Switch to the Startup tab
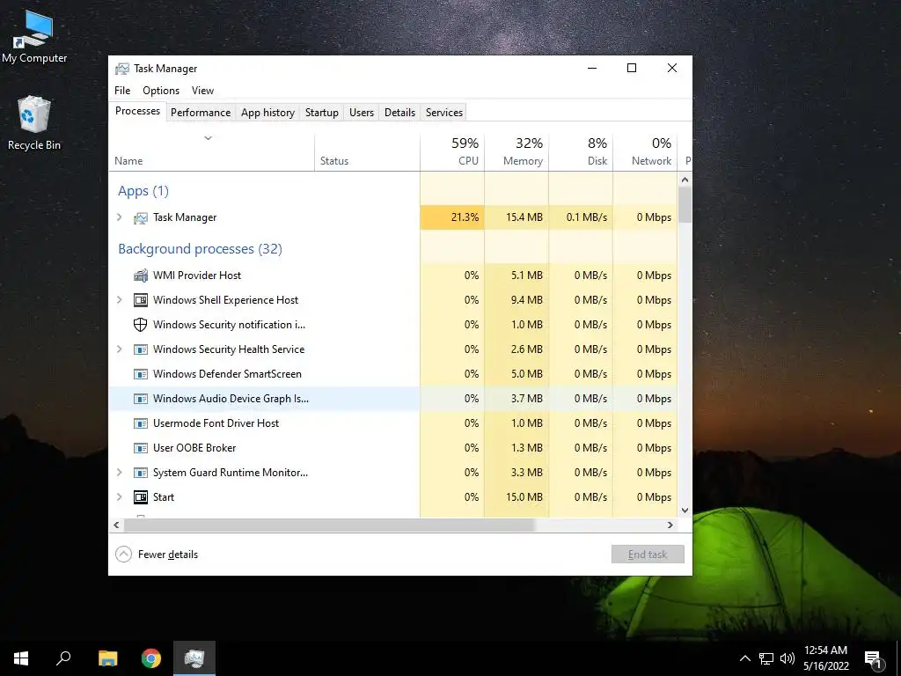 tap(322, 113)
